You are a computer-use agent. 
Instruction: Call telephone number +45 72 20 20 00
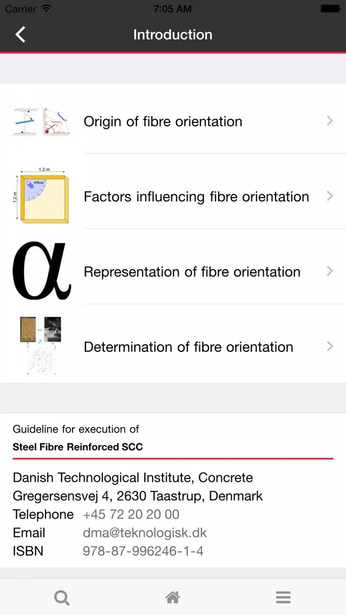click(131, 514)
